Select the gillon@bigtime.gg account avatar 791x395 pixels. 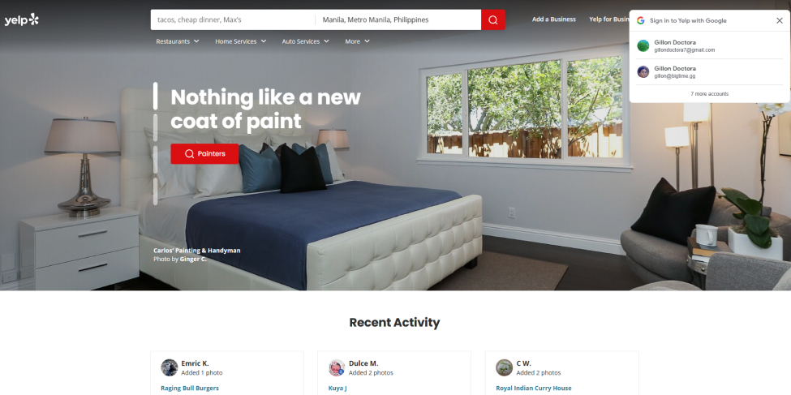click(x=643, y=71)
